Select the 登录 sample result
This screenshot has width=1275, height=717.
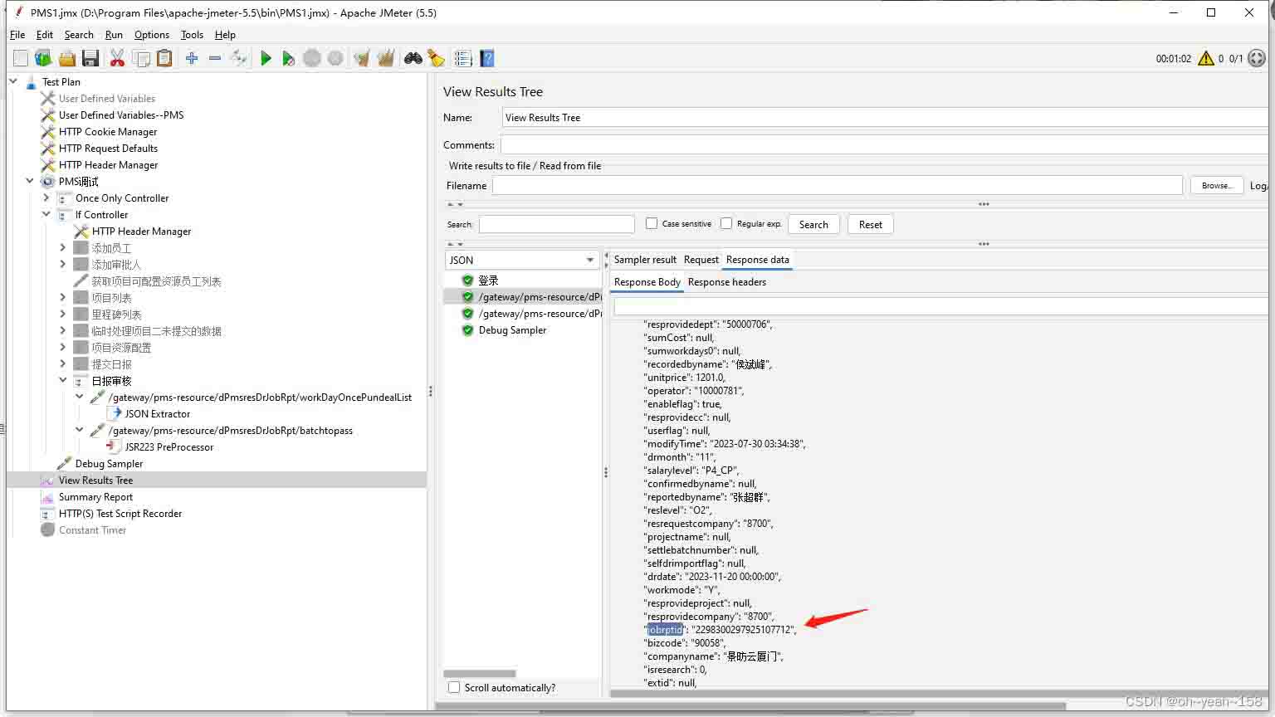click(x=488, y=280)
